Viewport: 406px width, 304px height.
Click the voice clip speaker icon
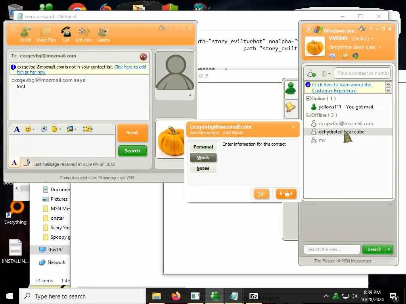point(44,129)
